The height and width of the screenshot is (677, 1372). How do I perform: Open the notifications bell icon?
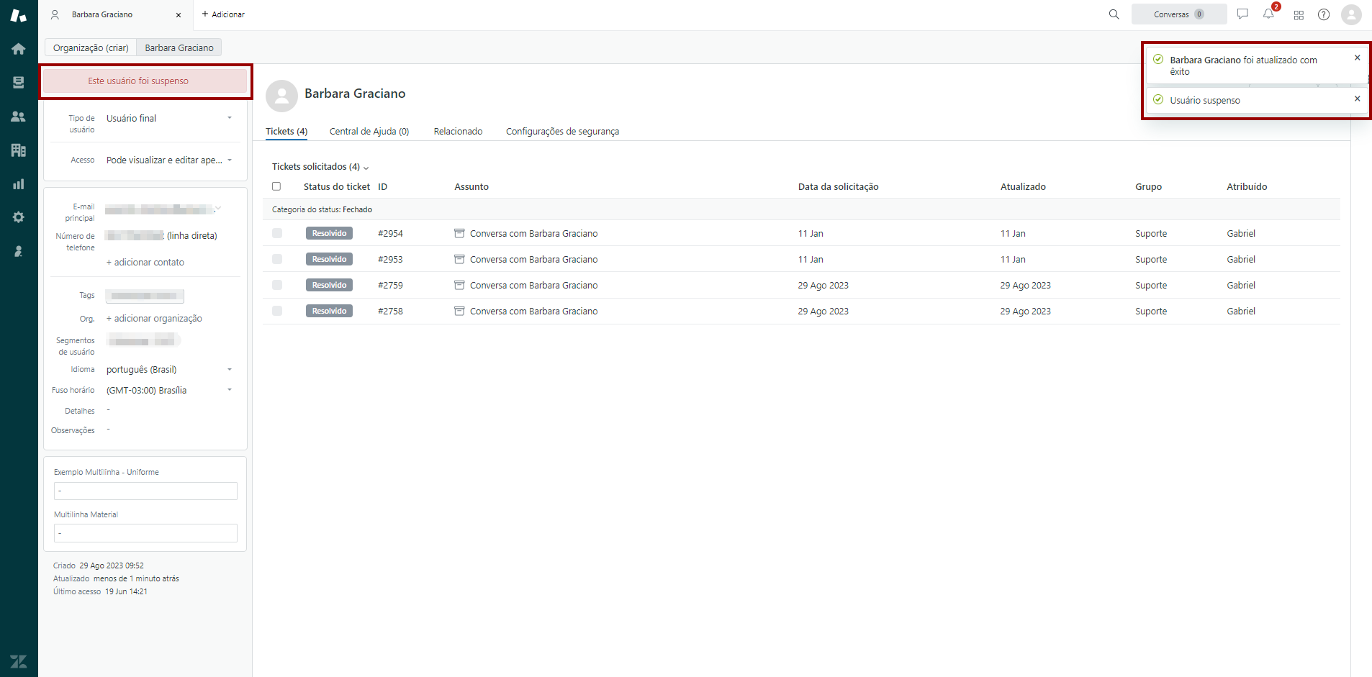pos(1268,14)
